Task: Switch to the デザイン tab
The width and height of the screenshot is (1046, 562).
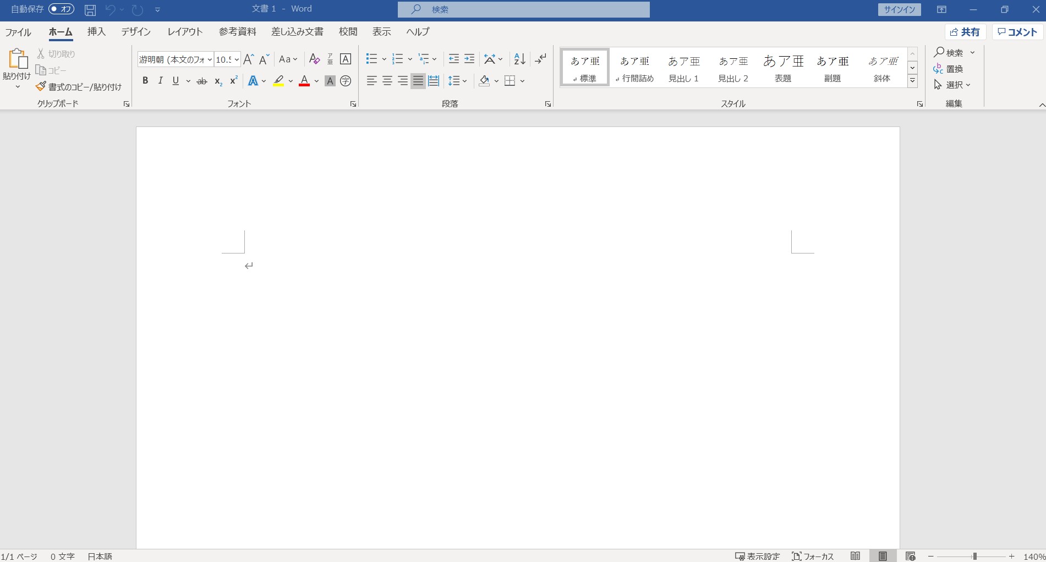Action: click(136, 32)
